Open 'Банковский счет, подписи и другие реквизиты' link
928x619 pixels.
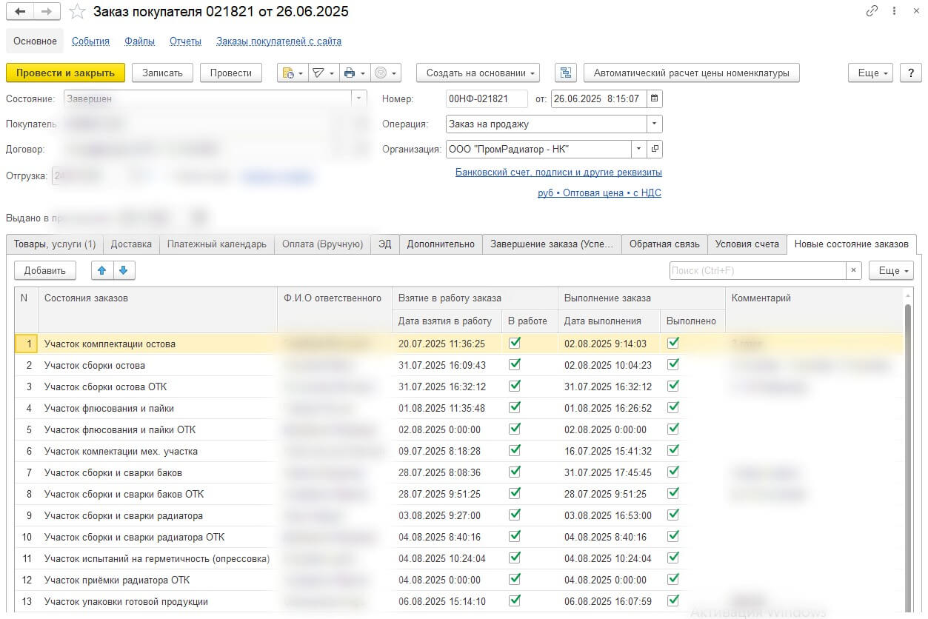pyautogui.click(x=558, y=173)
